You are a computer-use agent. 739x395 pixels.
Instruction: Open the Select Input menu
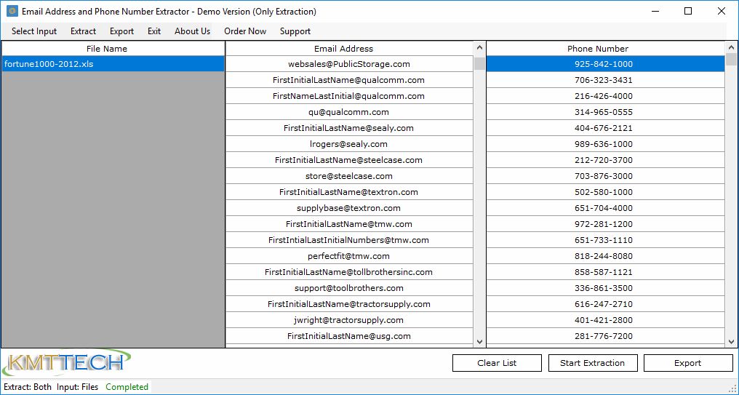click(x=34, y=31)
